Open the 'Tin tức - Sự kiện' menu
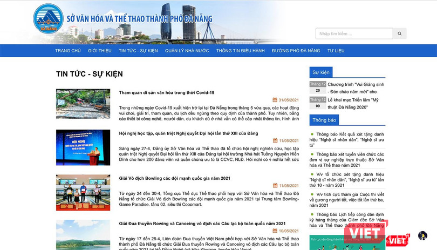 coord(138,51)
